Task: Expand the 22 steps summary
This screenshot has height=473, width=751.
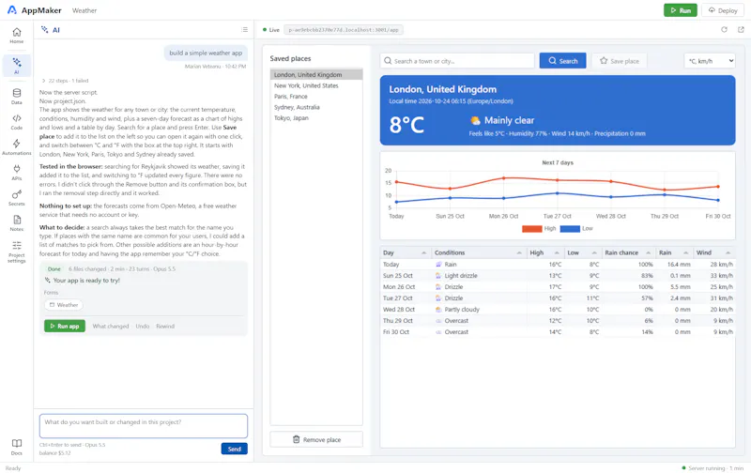Action: coord(65,81)
